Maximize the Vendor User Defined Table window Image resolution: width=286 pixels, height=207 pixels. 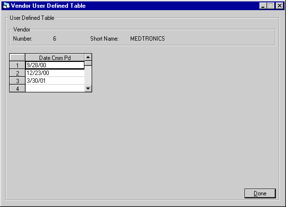pos(271,6)
